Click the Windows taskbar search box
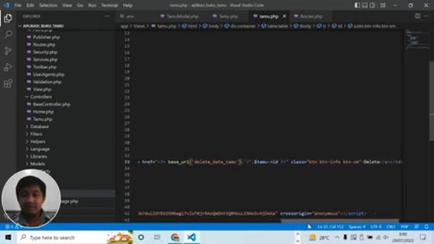Viewport: 434px width, 244px height. (75, 237)
